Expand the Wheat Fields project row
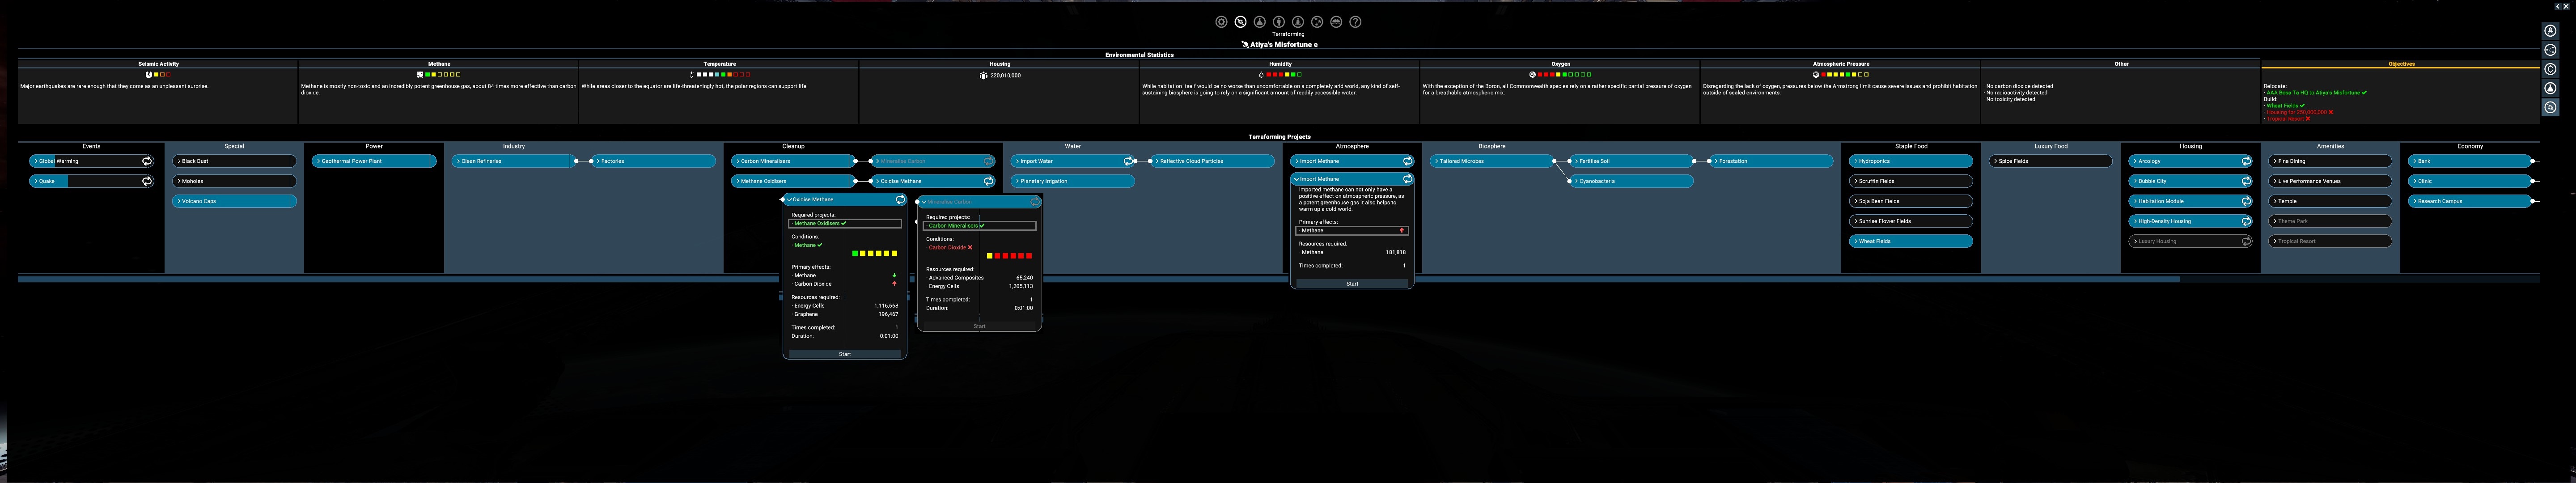 1911,241
